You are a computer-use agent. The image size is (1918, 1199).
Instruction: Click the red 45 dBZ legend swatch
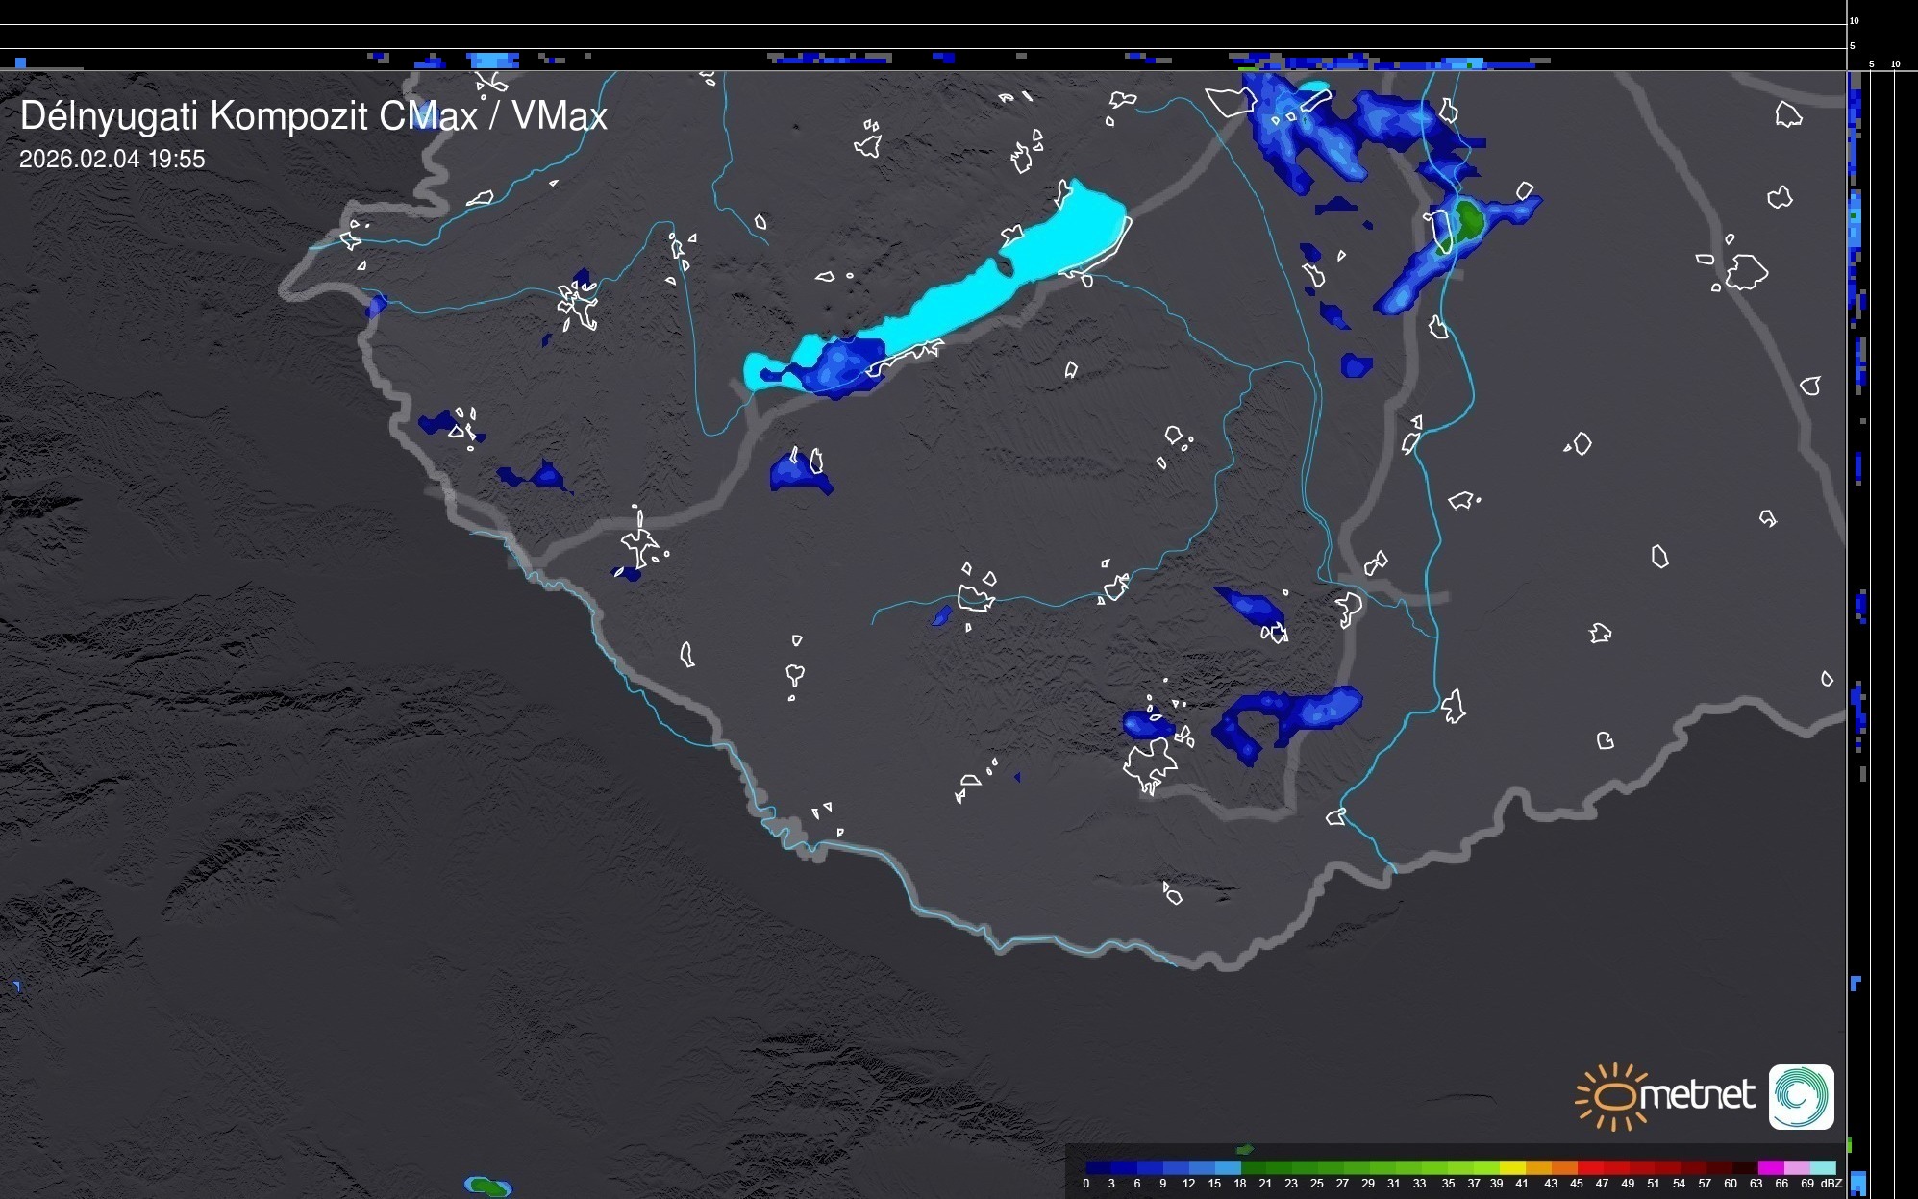(1589, 1167)
